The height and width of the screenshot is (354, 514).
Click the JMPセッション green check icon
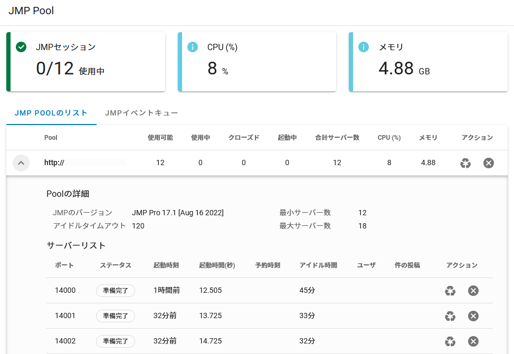(21, 47)
